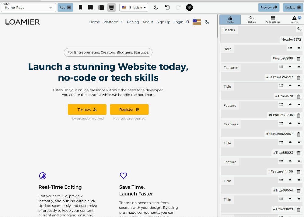The image size is (304, 217).
Task: Click the Register button
Action: (x=129, y=110)
